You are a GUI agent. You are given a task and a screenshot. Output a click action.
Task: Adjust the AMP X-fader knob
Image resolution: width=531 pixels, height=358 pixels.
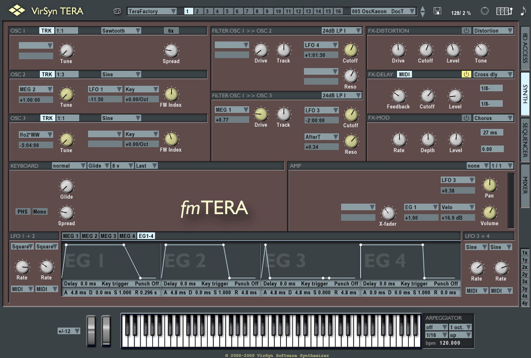point(388,213)
